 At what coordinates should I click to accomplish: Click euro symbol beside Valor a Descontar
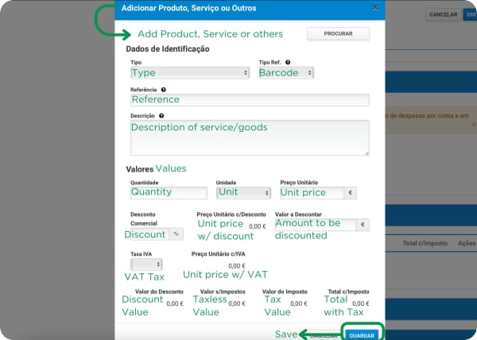[x=363, y=225]
